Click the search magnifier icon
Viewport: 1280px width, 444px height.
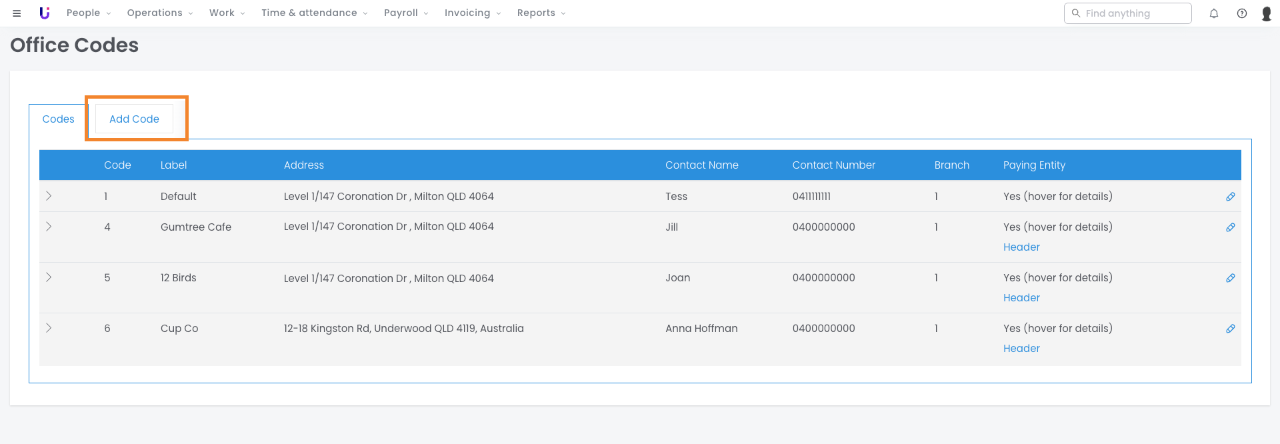tap(1075, 13)
